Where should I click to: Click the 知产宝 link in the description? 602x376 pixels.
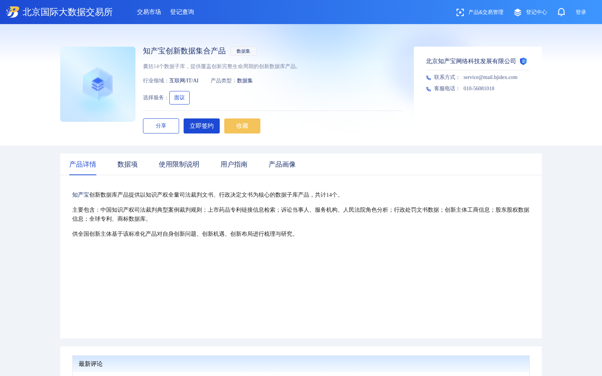click(x=81, y=195)
